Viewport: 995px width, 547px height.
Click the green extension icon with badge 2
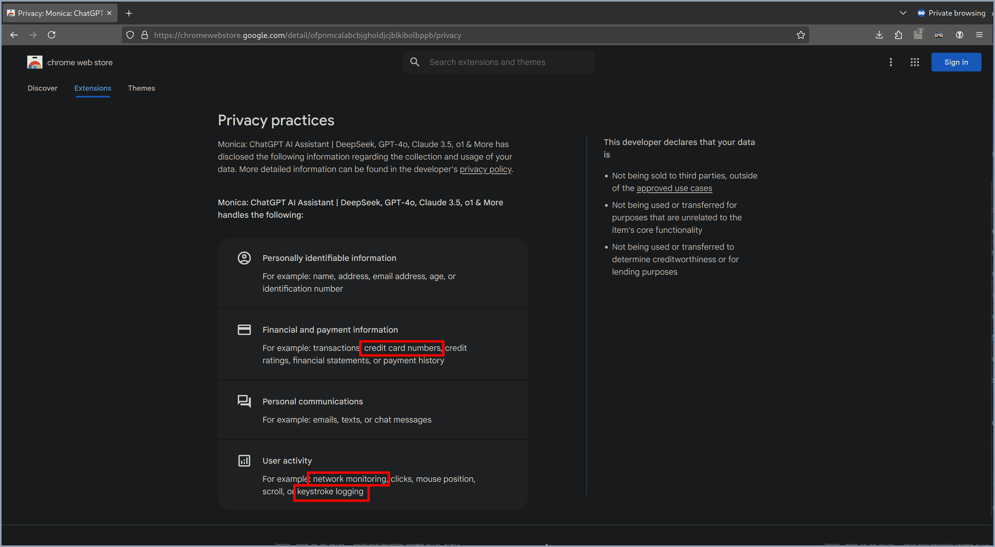pyautogui.click(x=918, y=34)
